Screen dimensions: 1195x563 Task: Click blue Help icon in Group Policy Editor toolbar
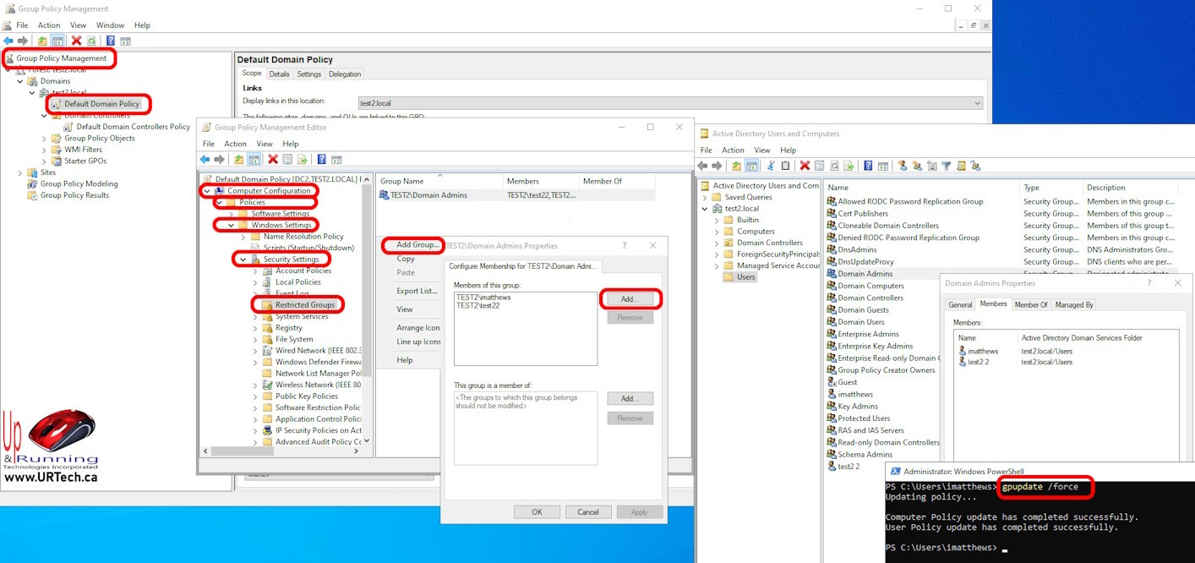(321, 159)
